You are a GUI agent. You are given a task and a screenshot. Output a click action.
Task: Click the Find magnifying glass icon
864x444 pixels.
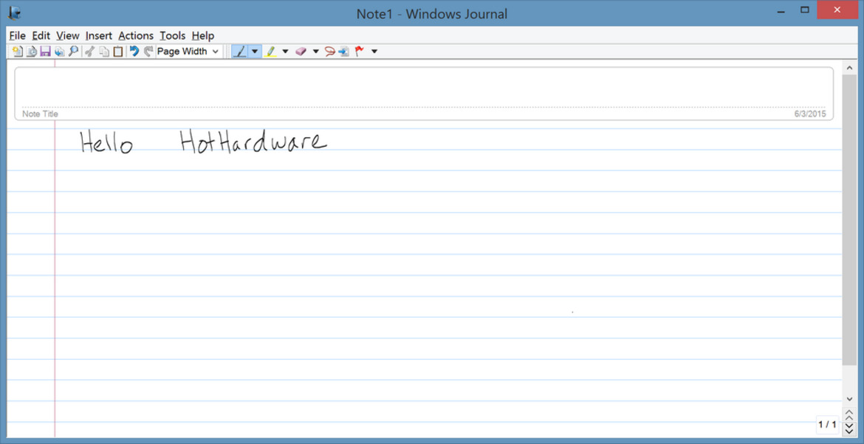(74, 52)
